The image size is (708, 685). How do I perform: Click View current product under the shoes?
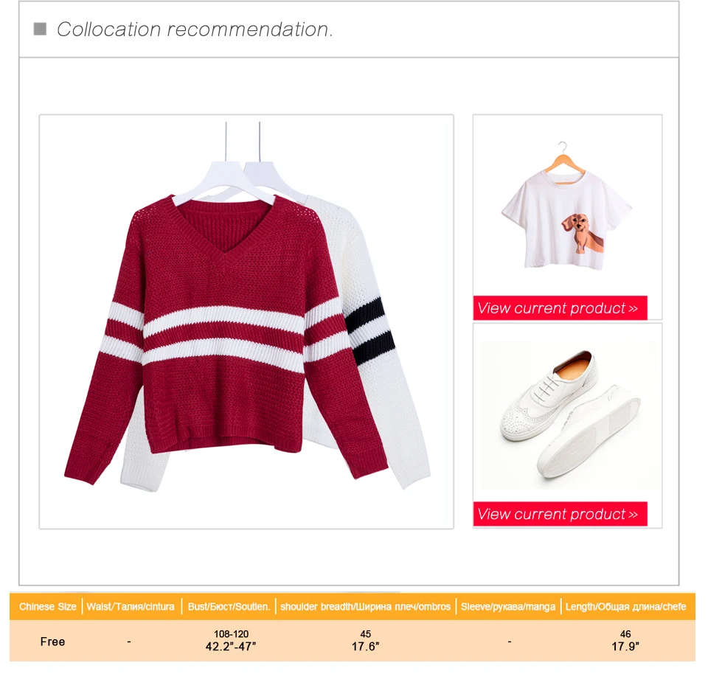(560, 515)
